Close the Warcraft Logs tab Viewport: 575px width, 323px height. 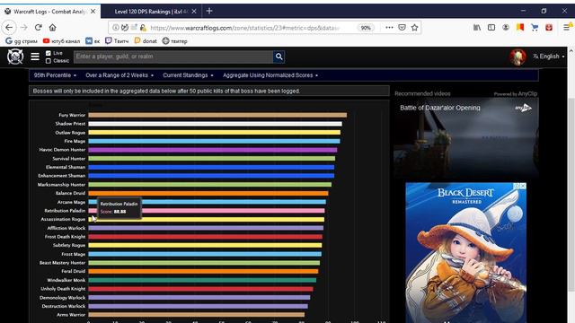click(x=93, y=12)
